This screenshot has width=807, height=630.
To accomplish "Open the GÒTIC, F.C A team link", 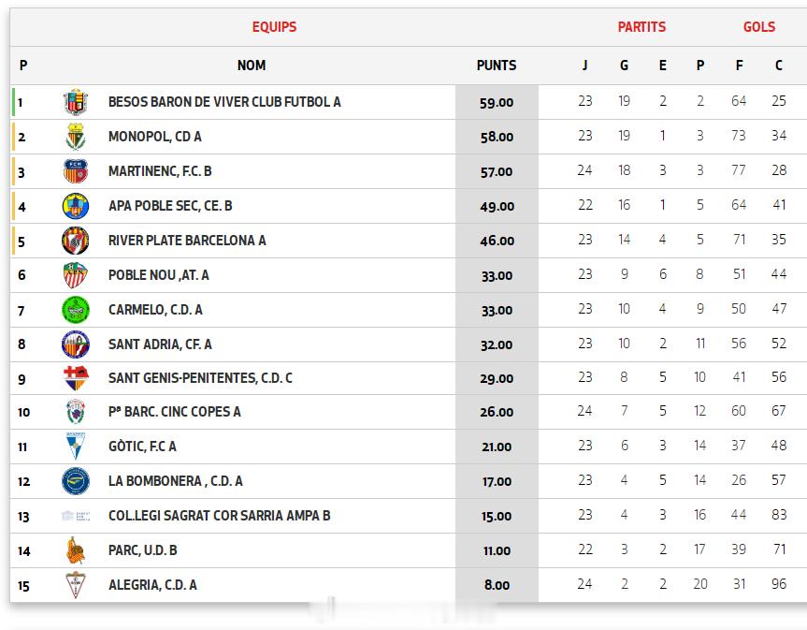I will [142, 447].
